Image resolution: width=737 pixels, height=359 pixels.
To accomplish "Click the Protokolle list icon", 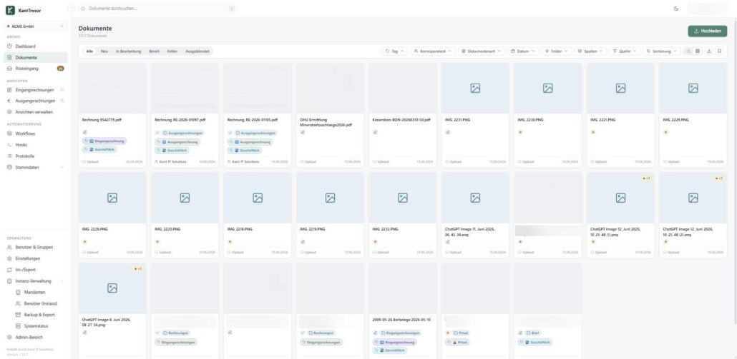I will [9, 156].
